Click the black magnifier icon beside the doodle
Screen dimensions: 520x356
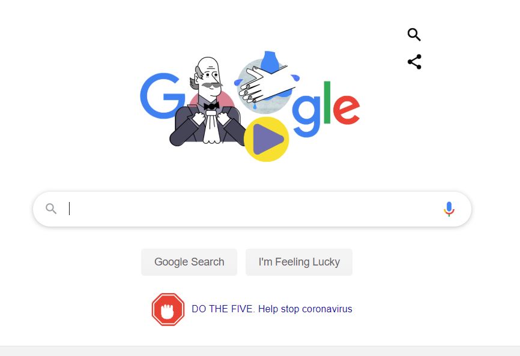pyautogui.click(x=414, y=34)
